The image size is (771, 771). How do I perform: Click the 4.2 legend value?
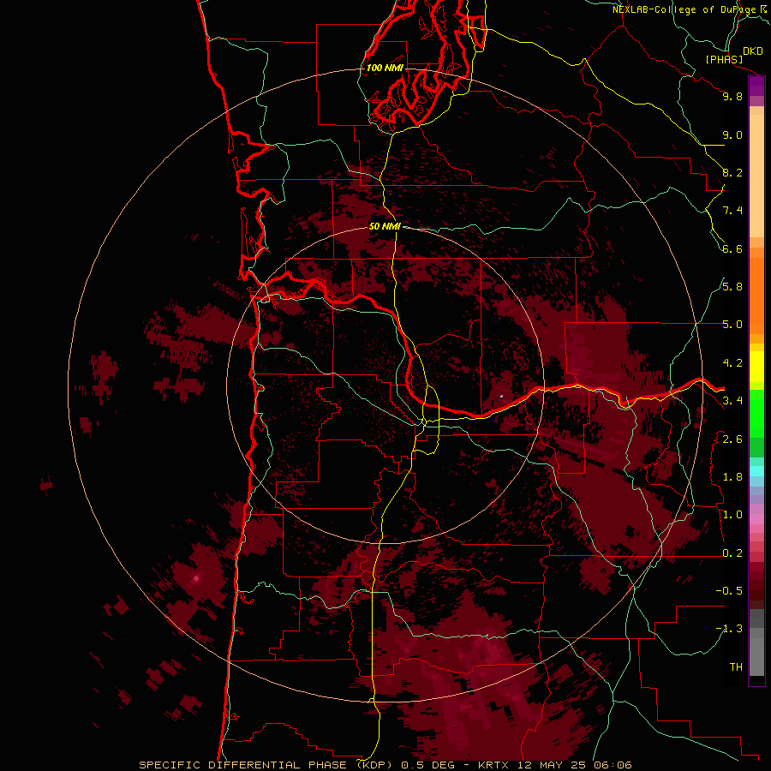click(x=732, y=363)
